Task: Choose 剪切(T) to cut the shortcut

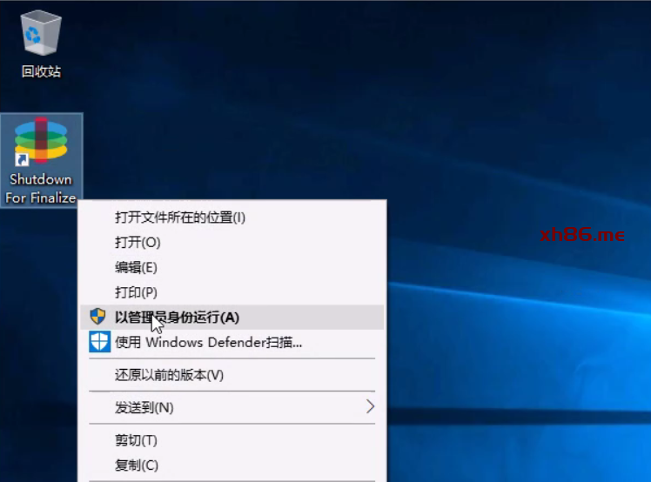Action: coord(137,440)
